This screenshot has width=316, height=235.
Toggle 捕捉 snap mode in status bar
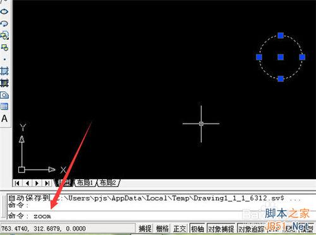pos(145,229)
